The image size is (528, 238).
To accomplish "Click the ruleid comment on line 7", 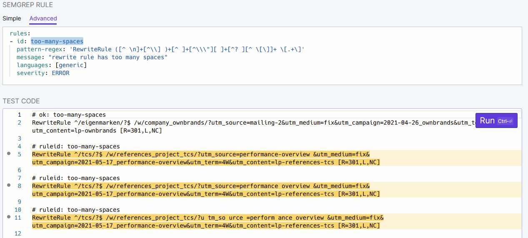I will pos(76,178).
